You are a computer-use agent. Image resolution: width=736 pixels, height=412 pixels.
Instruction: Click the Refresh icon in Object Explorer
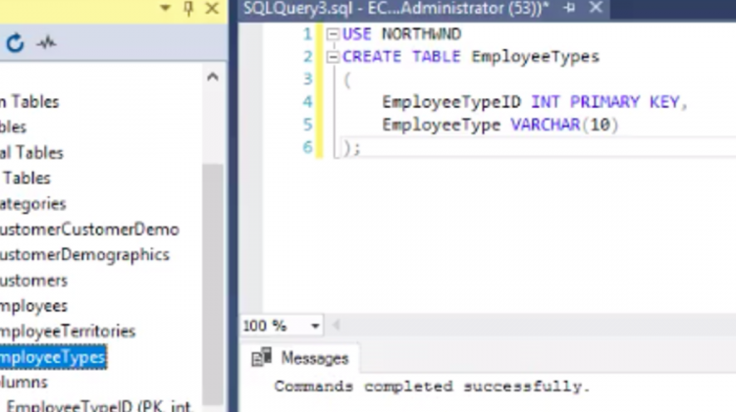point(15,43)
